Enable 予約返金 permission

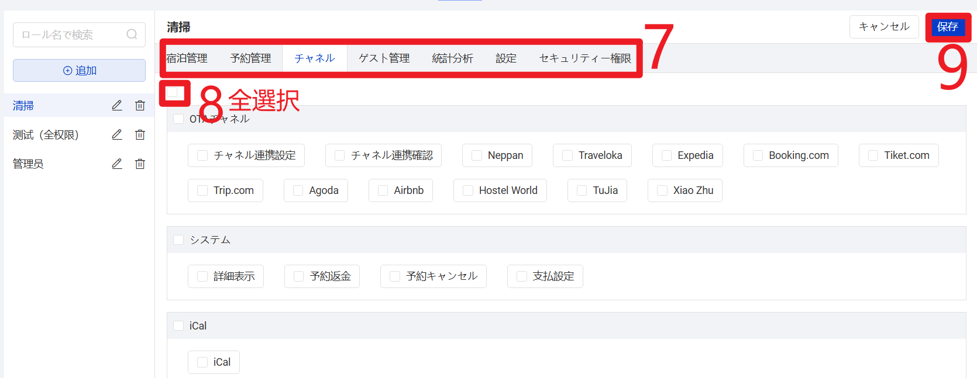point(299,276)
